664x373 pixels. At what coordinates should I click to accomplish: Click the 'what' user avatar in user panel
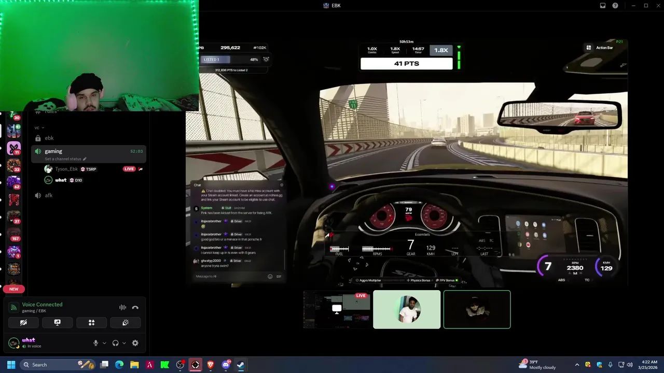14,342
